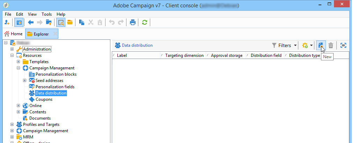Select Administration in the tree
This screenshot has height=143, width=357.
click(x=37, y=49)
